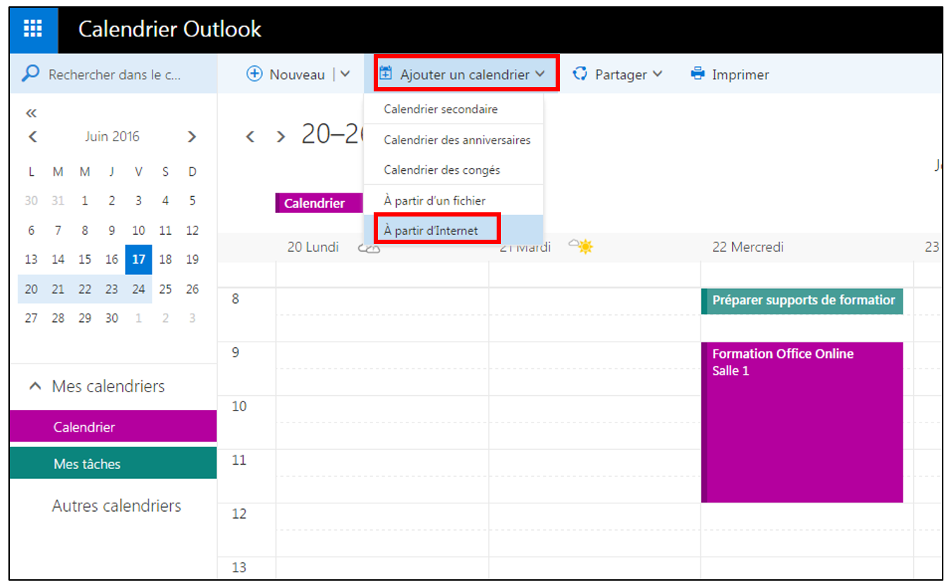Go to previous week in main view

tap(250, 136)
